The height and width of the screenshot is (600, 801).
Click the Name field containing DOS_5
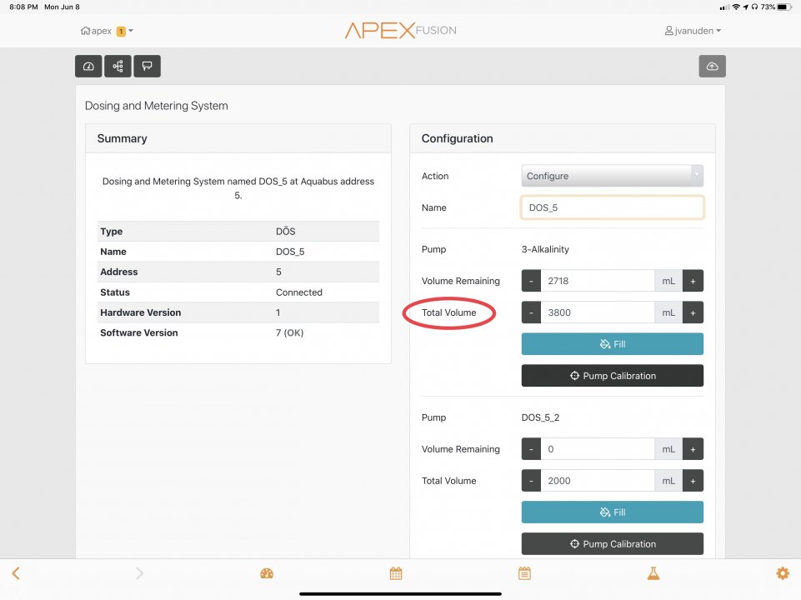[612, 207]
